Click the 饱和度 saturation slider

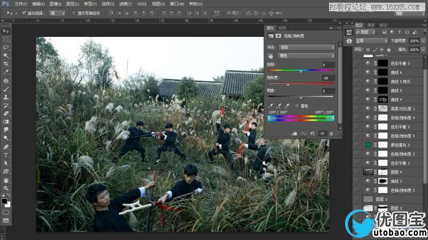[301, 84]
